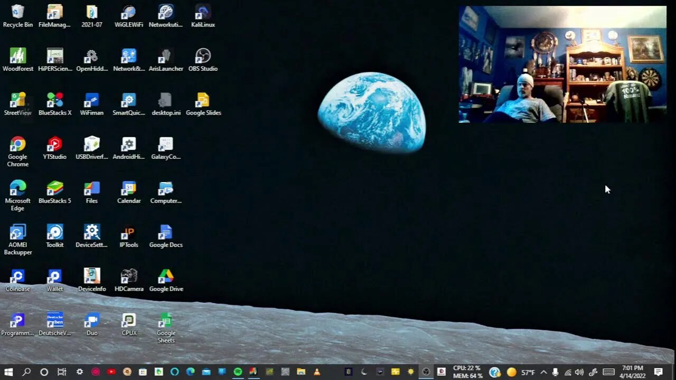Image resolution: width=676 pixels, height=380 pixels.
Task: Open the YTStudio desktop shortcut
Action: 55,148
